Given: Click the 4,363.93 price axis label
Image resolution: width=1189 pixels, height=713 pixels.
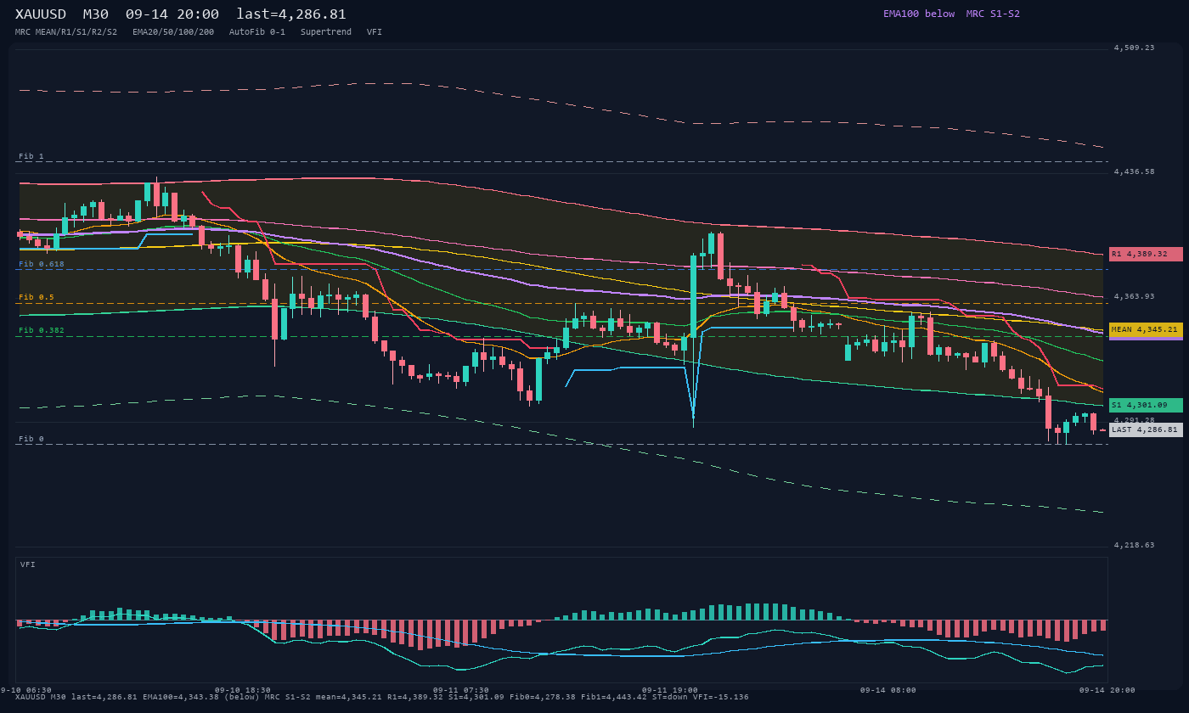Looking at the screenshot, I should click(1135, 296).
